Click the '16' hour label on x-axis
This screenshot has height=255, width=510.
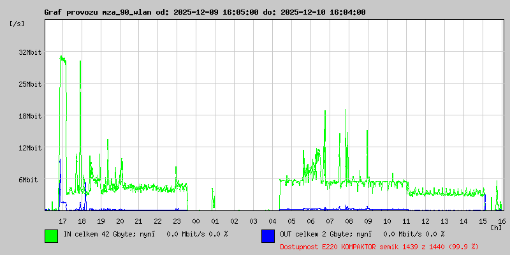click(502, 221)
